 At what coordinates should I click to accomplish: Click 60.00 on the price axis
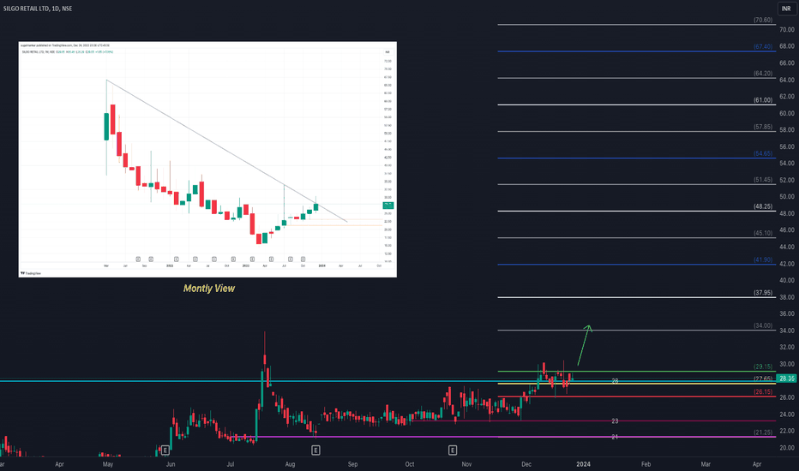[787, 113]
